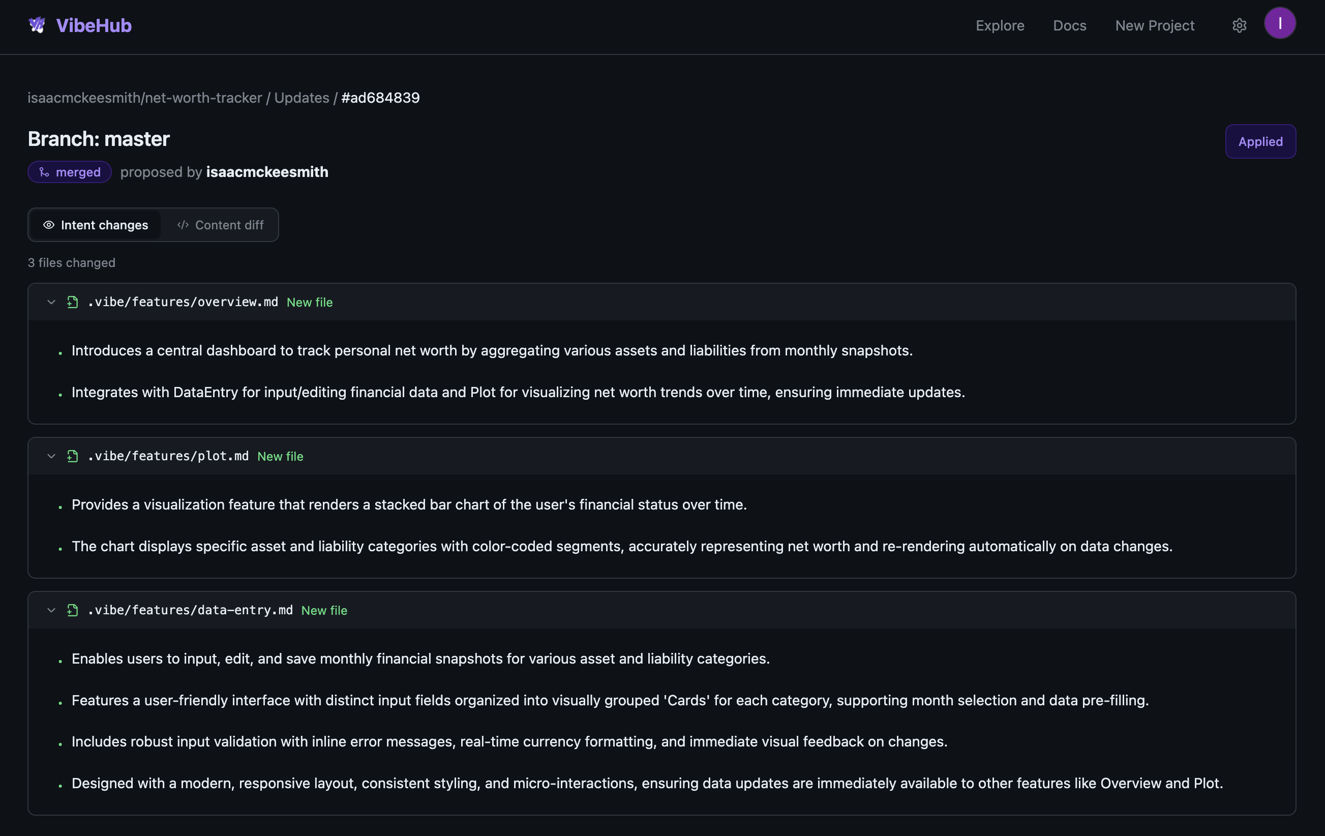Collapse the overview.md file section
This screenshot has height=836, width=1325.
coord(51,302)
